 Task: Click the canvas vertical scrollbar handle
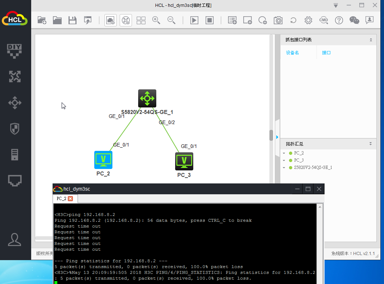pos(271,135)
